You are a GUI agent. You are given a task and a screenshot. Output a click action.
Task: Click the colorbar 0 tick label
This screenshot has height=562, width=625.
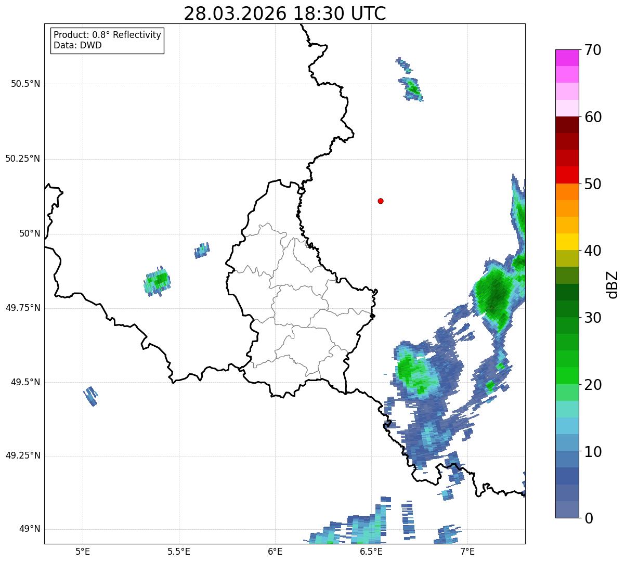[x=589, y=518]
